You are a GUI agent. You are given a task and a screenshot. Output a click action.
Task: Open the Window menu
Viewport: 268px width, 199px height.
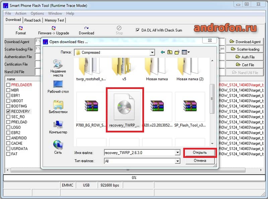point(55,13)
